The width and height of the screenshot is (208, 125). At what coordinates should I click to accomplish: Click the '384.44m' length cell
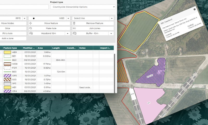tap(60, 60)
